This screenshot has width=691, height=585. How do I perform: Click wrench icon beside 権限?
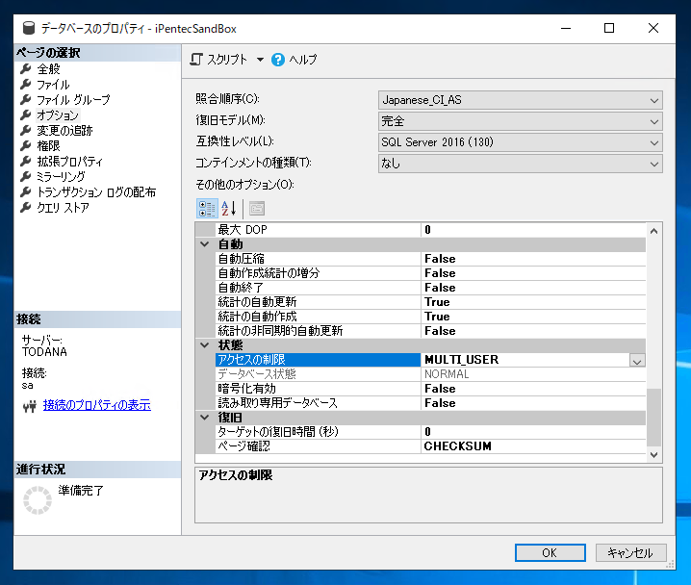26,145
